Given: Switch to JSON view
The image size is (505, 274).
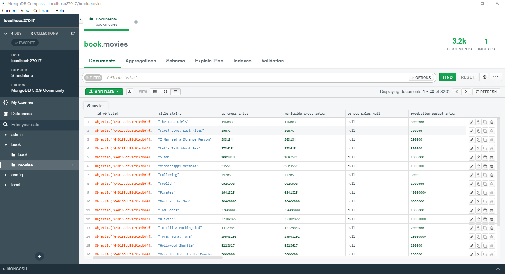Looking at the screenshot, I should pos(165,92).
